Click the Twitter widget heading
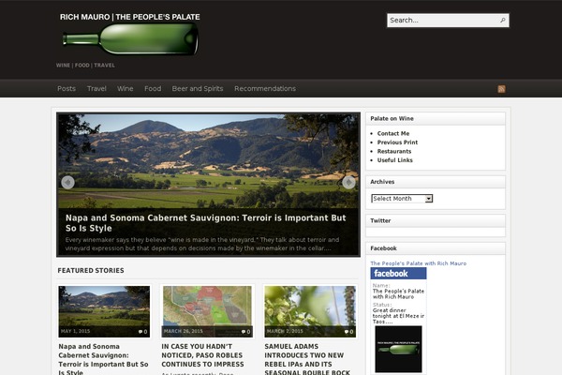Image resolution: width=562 pixels, height=375 pixels. (x=380, y=220)
